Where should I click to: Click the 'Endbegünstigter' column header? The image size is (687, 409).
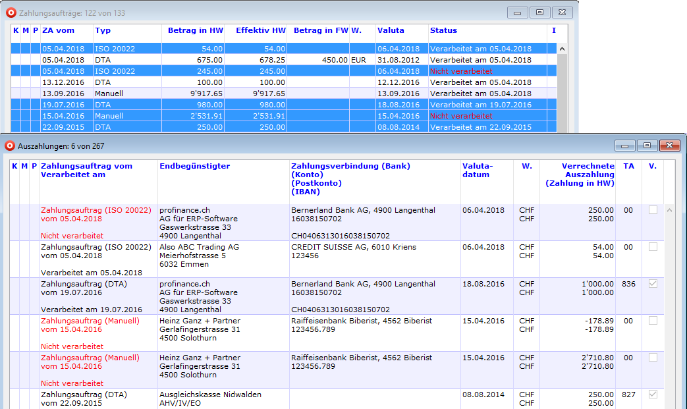coord(195,166)
